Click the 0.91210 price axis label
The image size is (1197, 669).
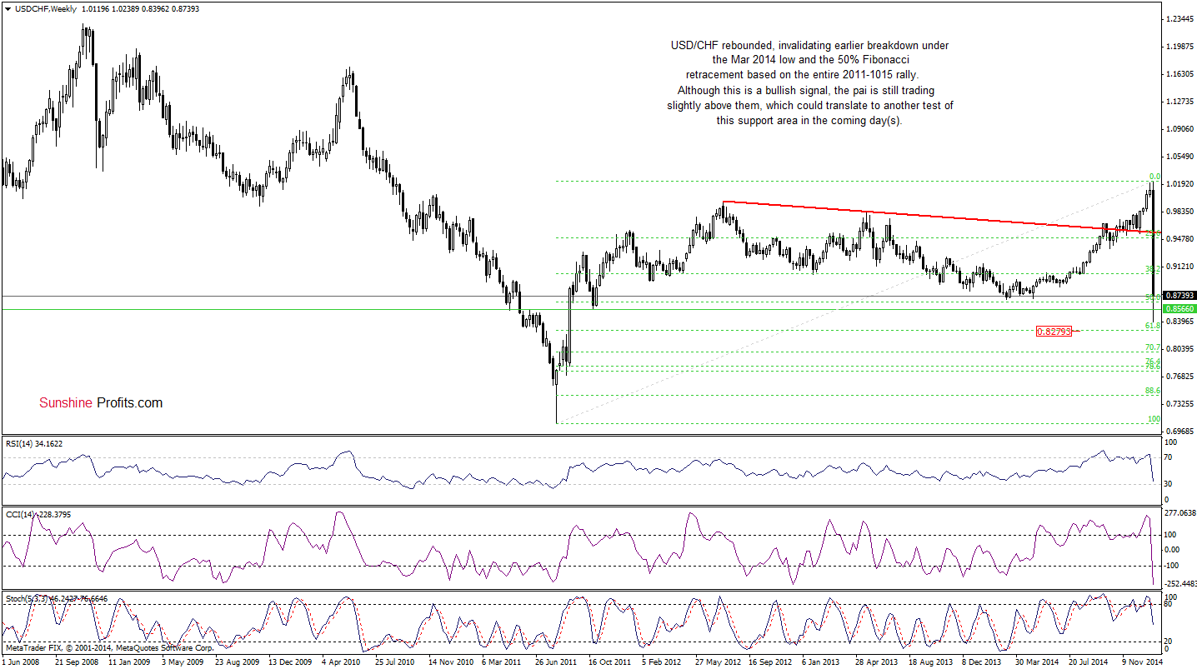point(1179,267)
